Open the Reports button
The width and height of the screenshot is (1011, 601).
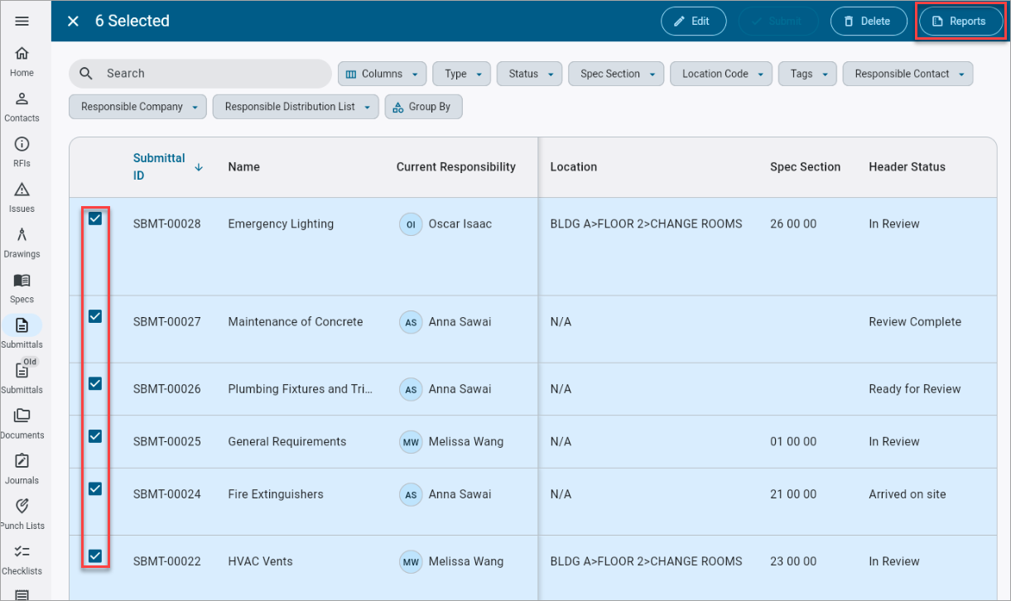click(960, 22)
